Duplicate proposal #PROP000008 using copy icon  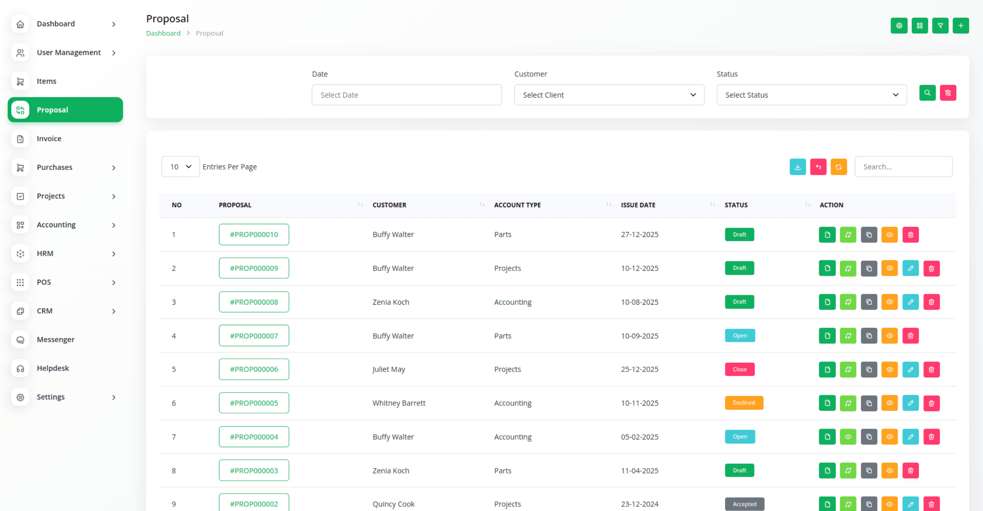(x=869, y=302)
